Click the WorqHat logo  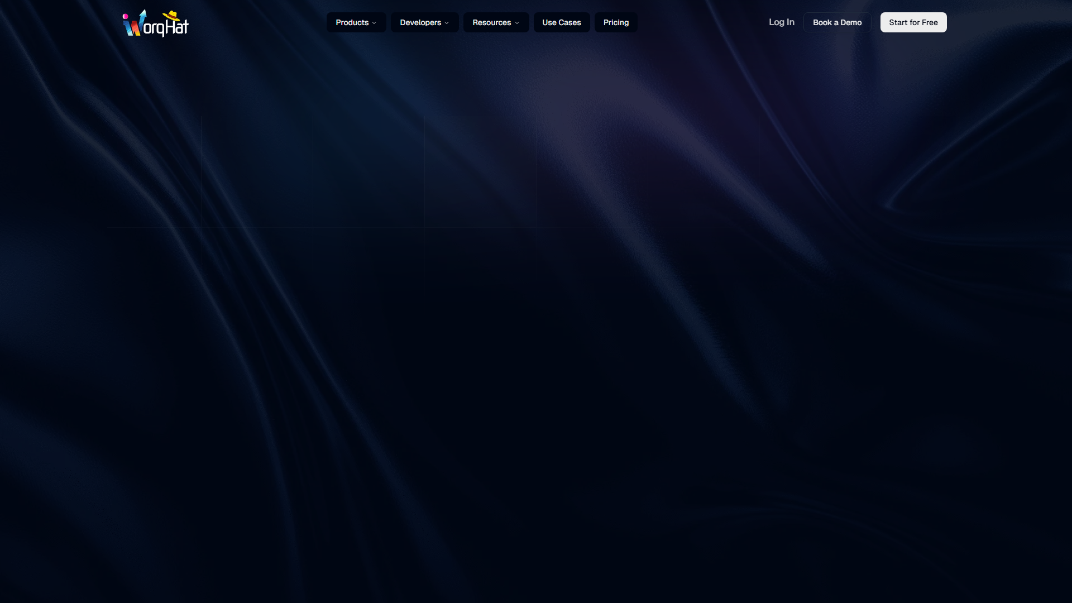pos(155,23)
